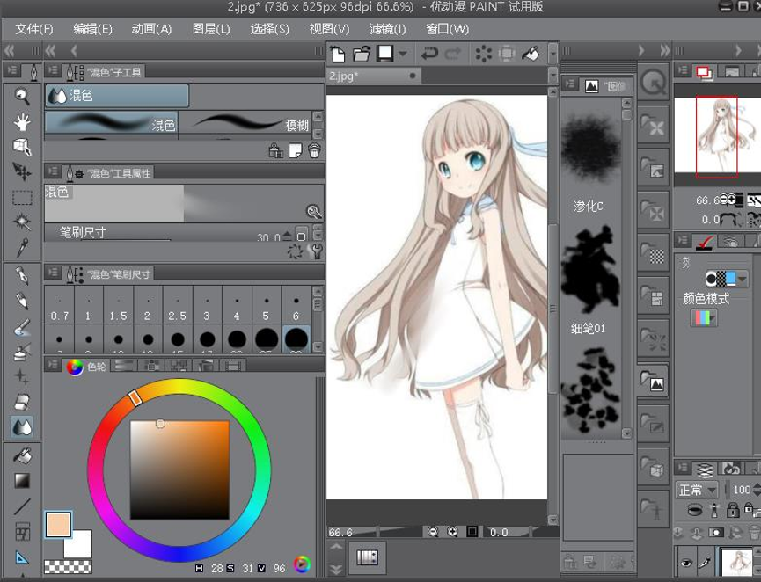Select the Blend water drop tool
Screen dimensions: 761x582
22,427
